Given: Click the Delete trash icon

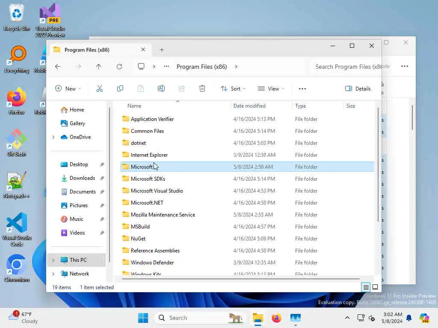Looking at the screenshot, I should click(x=202, y=89).
